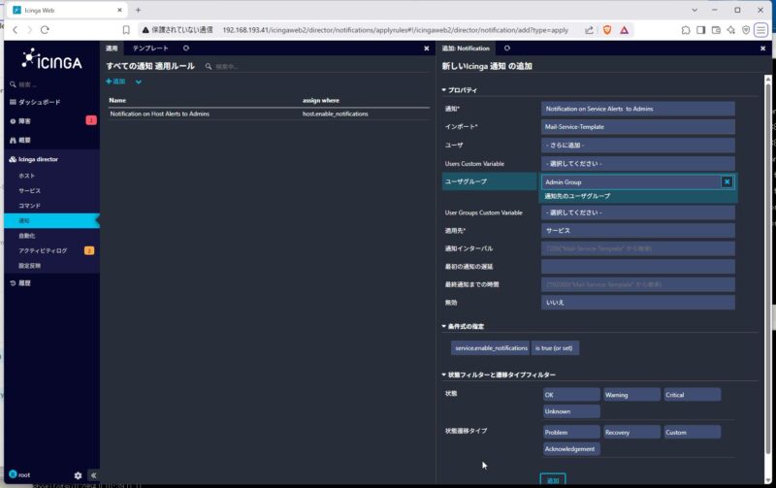Open 設定反映 in the sidebar
Image resolution: width=776 pixels, height=488 pixels.
(x=30, y=266)
